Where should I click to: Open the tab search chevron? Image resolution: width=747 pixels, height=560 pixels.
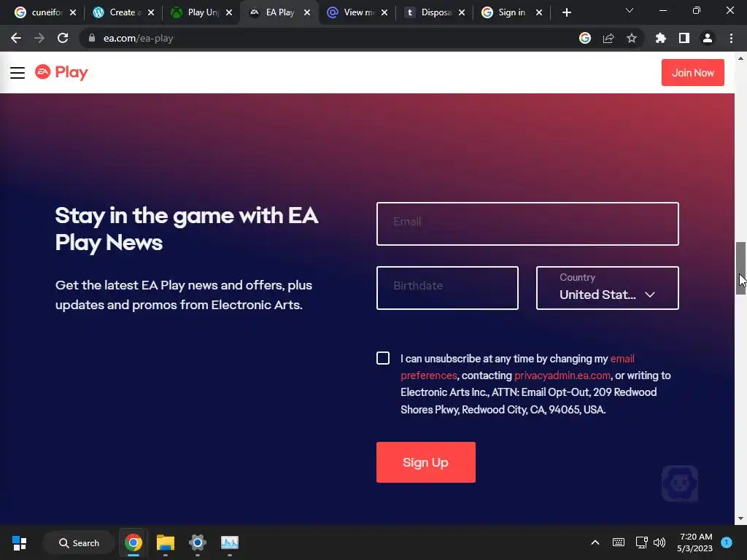[x=630, y=10]
